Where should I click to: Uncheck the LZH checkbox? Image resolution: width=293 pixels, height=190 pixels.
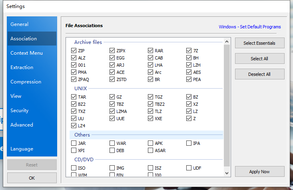(189, 65)
